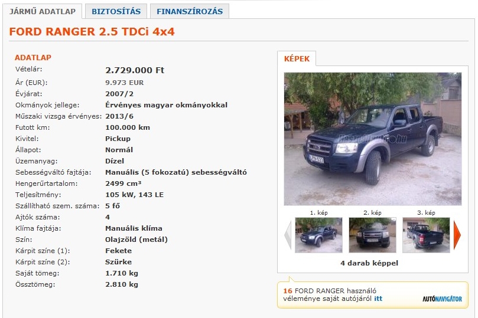Open the Autónavigátor logo

pos(442,299)
